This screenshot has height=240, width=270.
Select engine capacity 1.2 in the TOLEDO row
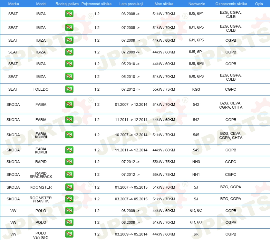click(97, 89)
